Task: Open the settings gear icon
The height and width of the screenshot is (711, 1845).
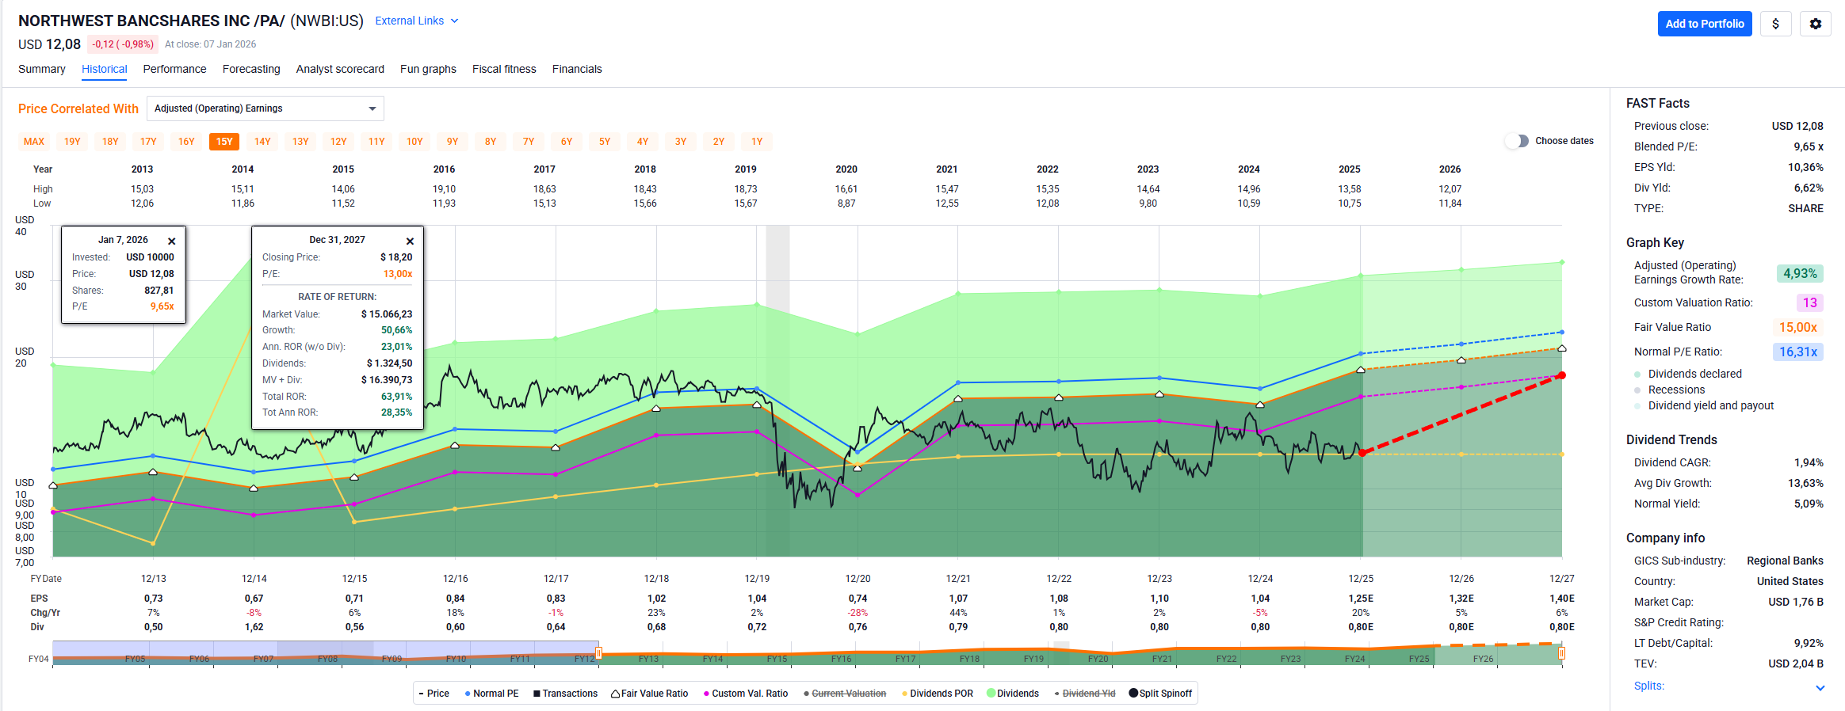Action: pos(1815,24)
